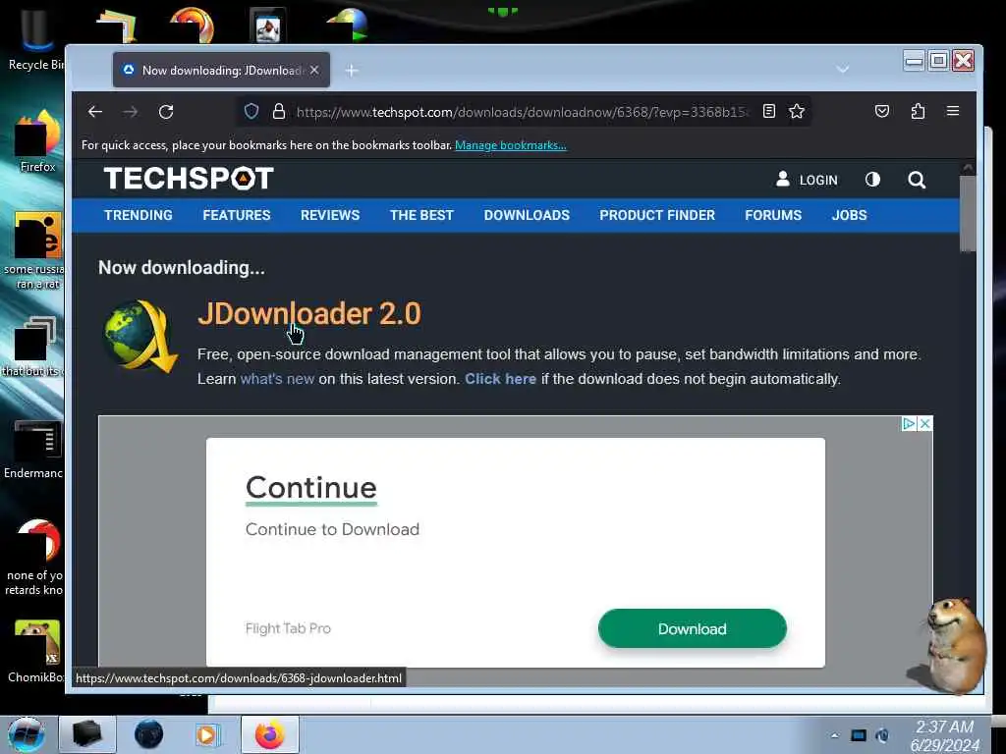Select the ChomikBox desktop icon

pos(36,651)
